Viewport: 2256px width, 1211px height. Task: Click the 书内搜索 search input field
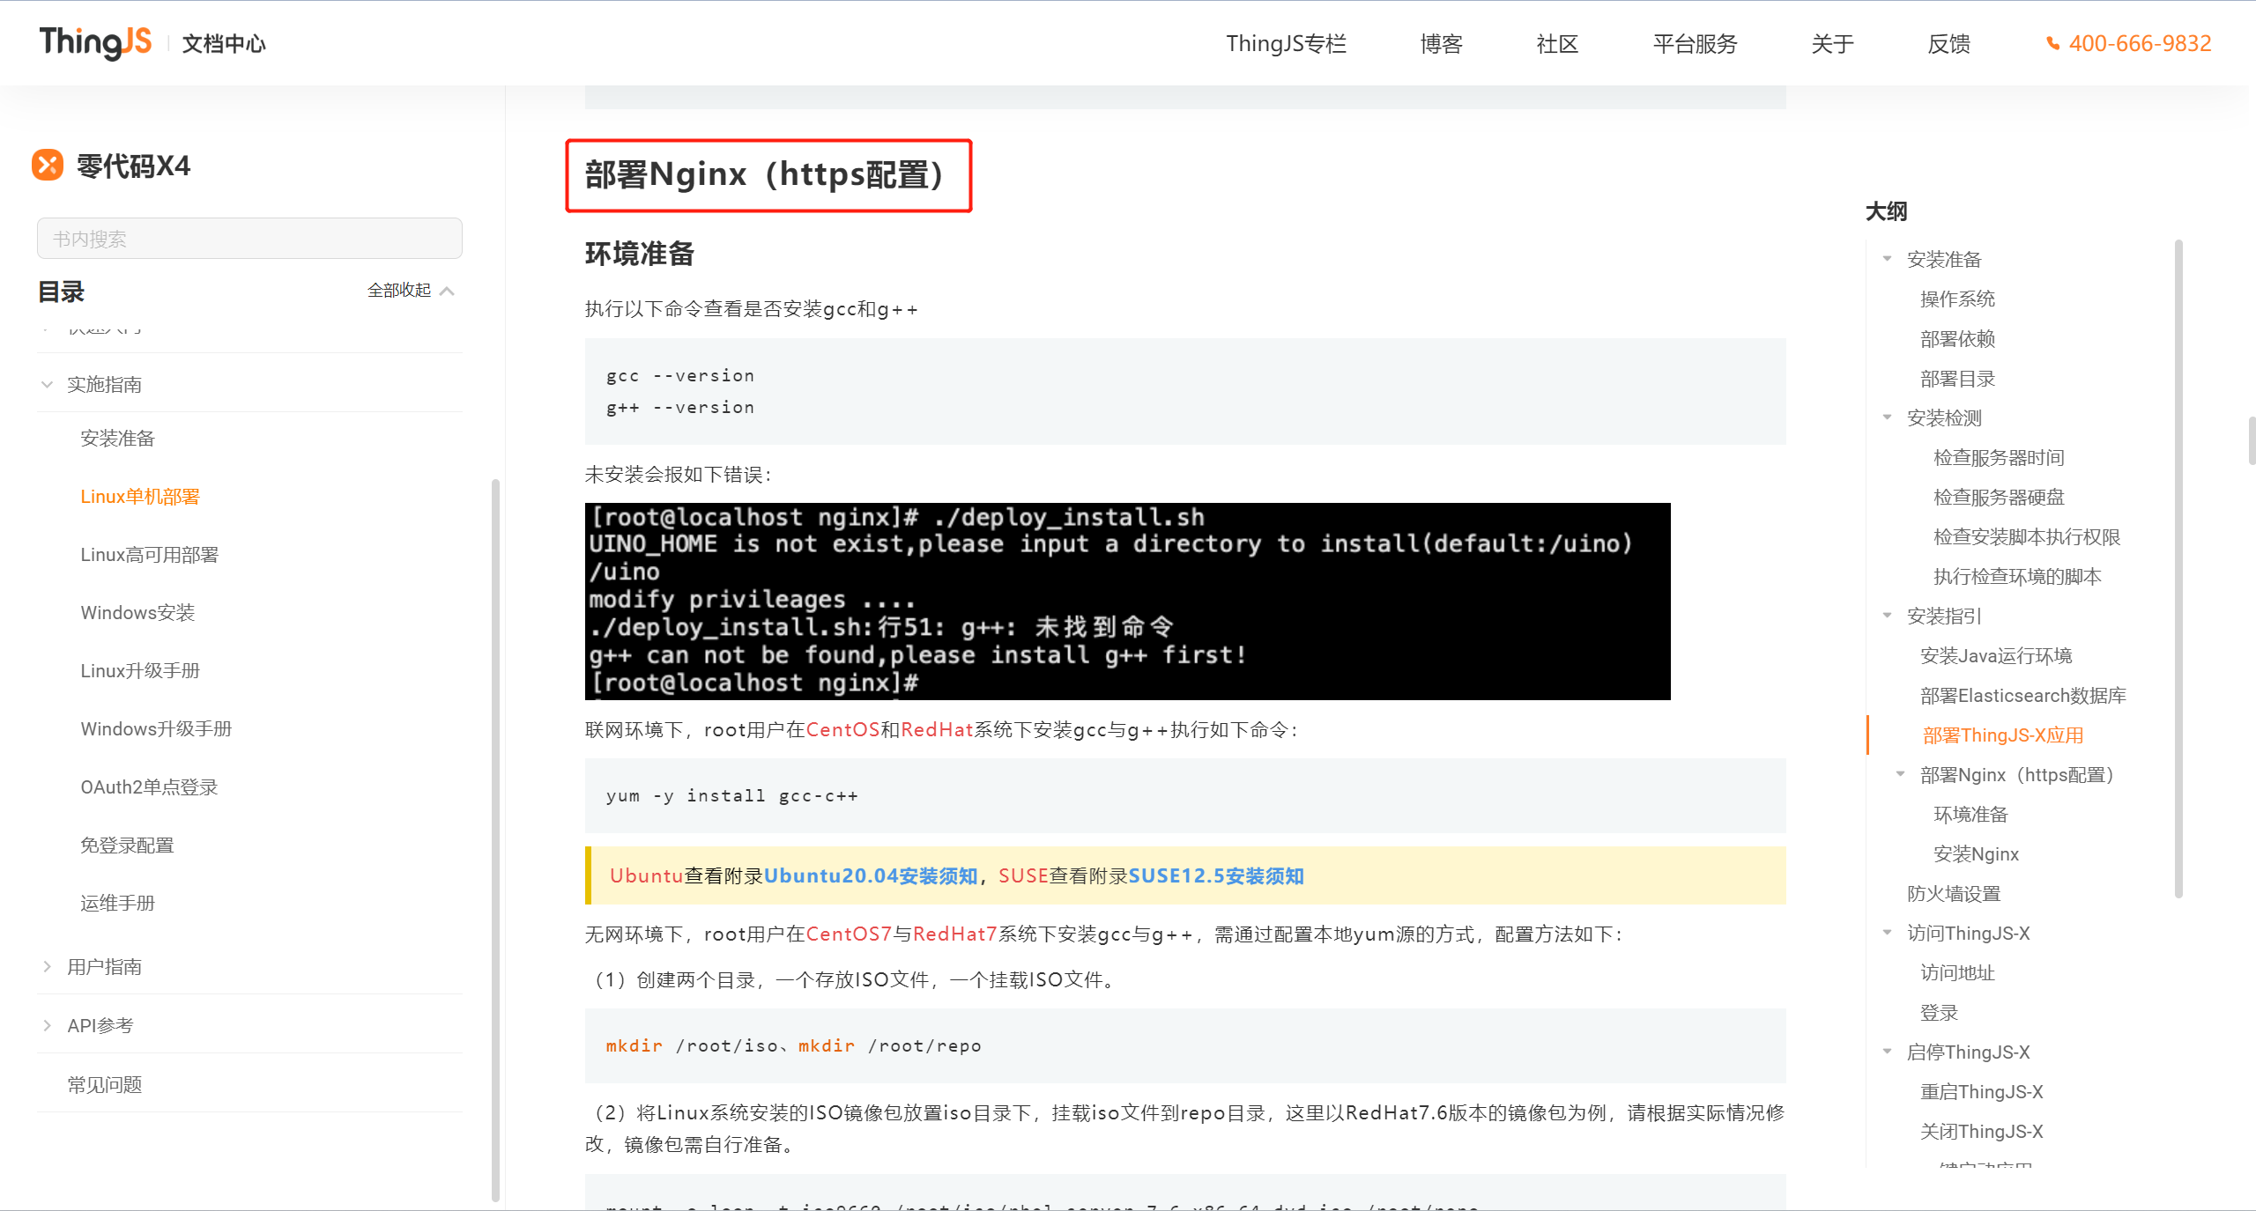(250, 236)
